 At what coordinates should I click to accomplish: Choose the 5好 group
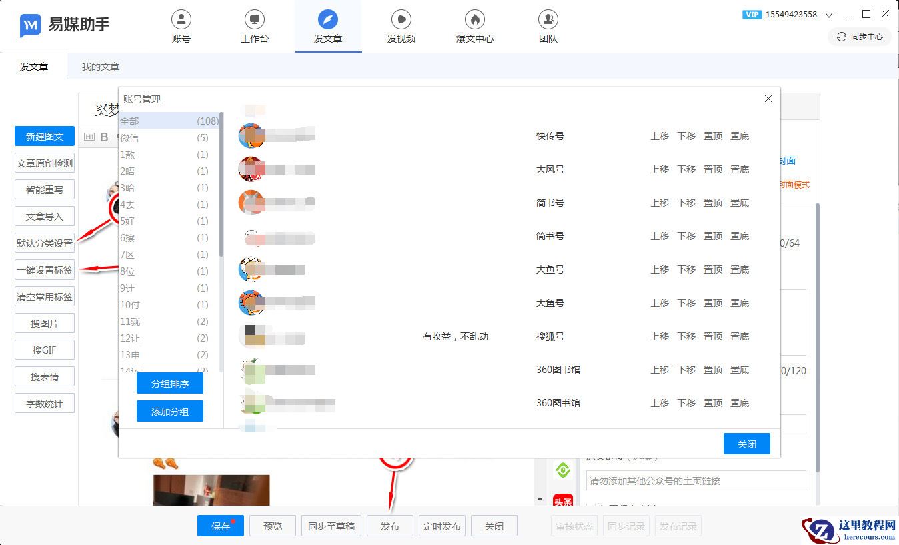pos(169,221)
